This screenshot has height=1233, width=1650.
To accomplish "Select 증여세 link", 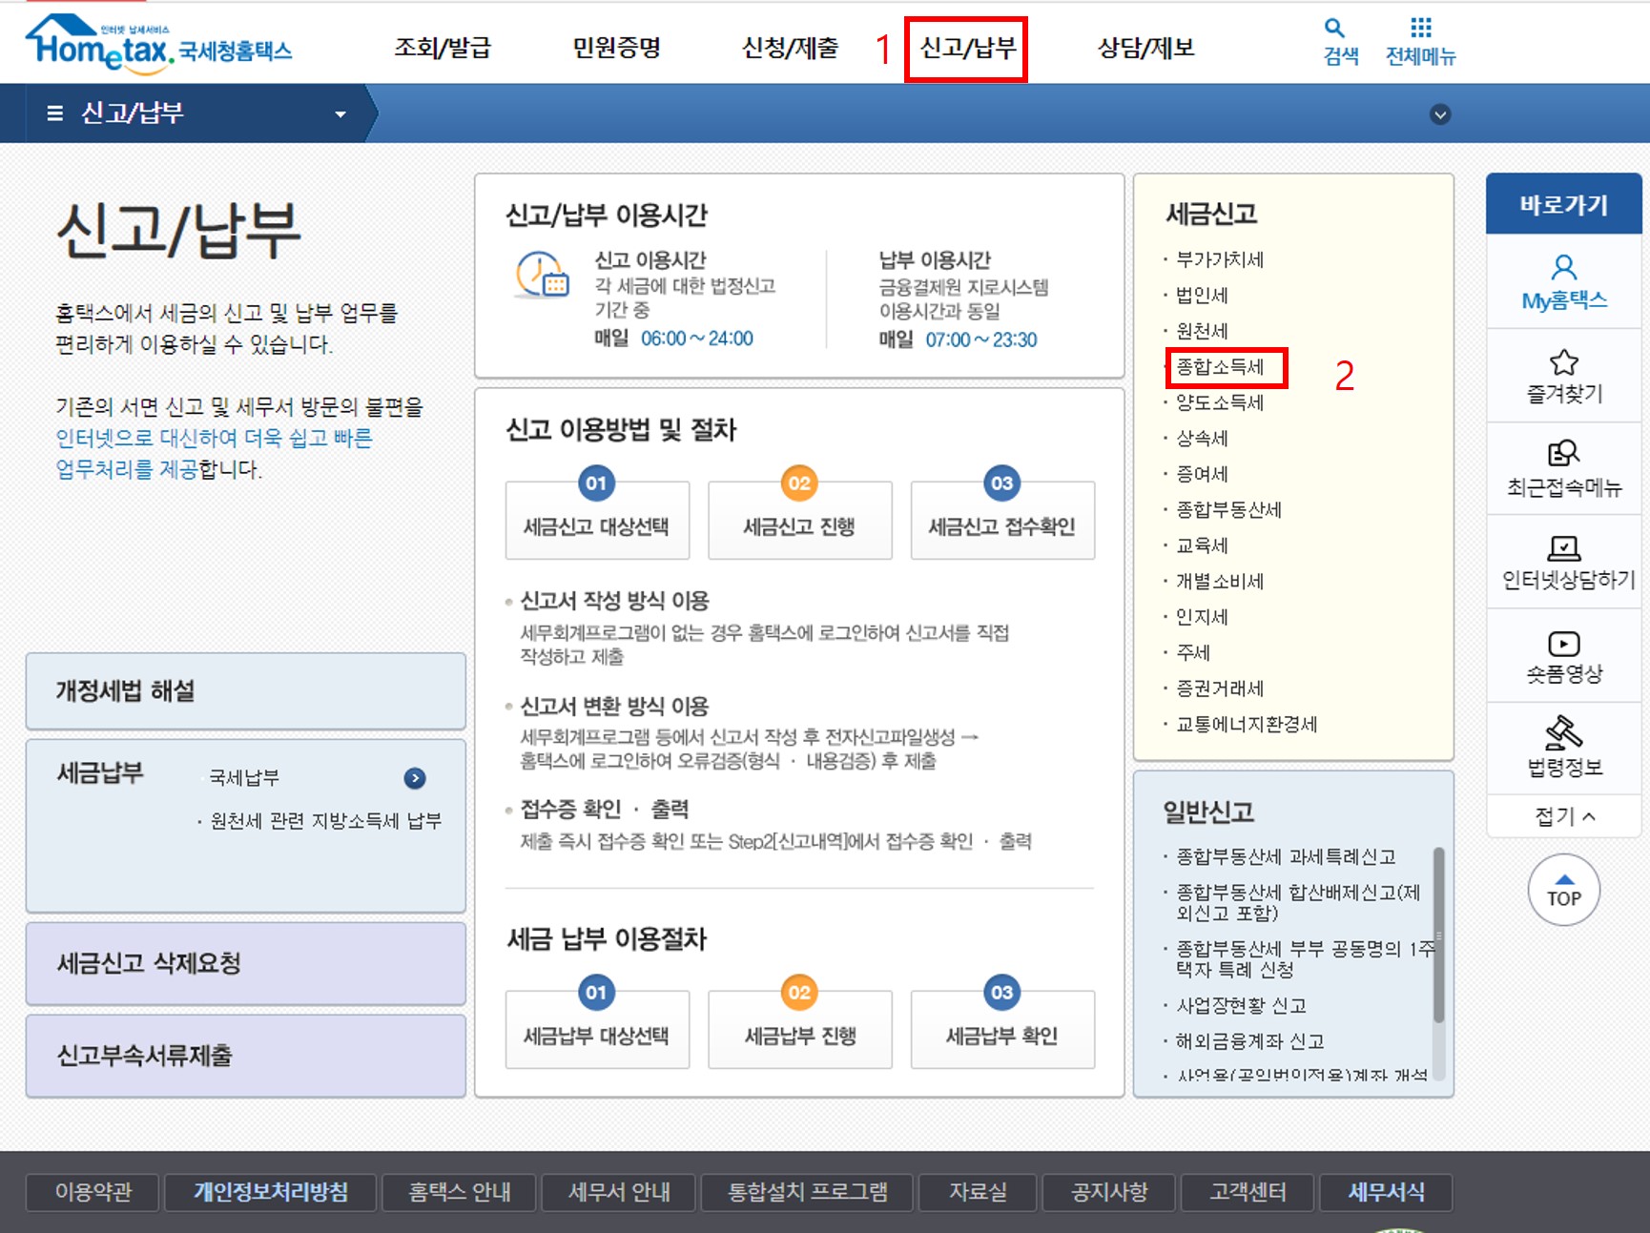I will click(1202, 474).
